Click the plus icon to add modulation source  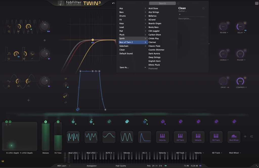pyautogui.click(x=245, y=136)
